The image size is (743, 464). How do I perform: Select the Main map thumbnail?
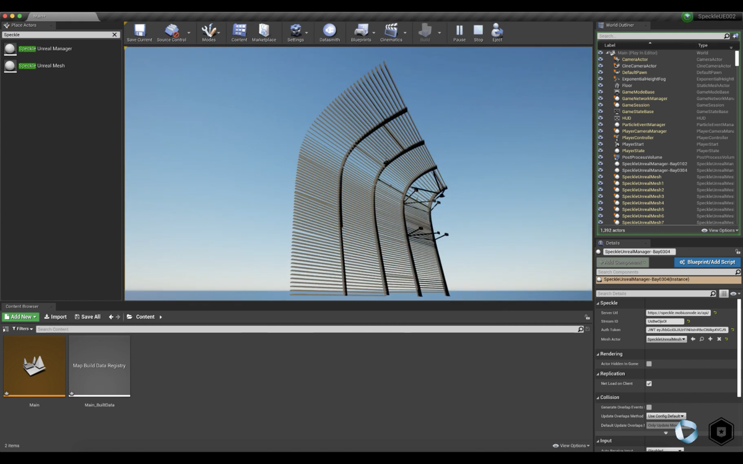point(34,366)
